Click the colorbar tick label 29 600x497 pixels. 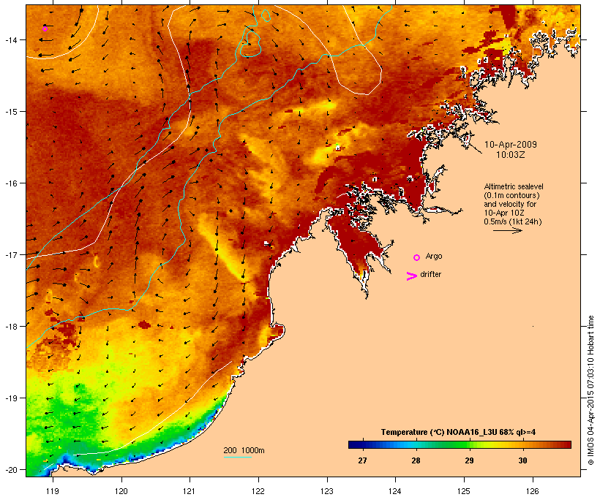469,460
